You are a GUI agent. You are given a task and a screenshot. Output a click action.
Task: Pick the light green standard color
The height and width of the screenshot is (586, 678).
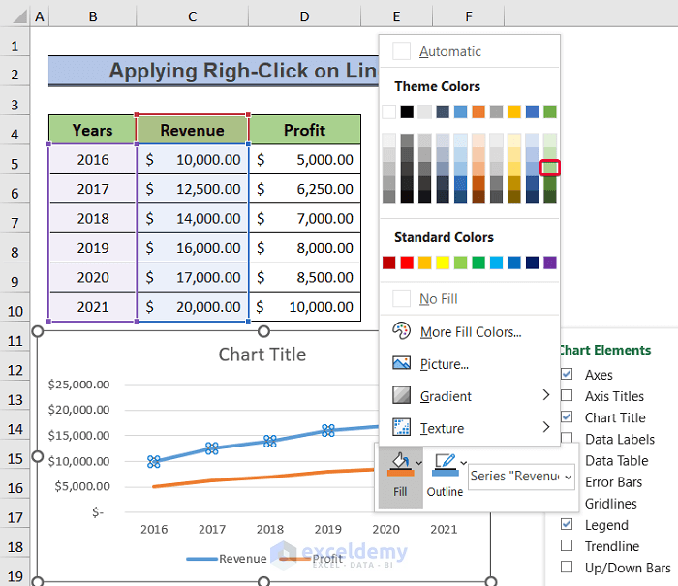pos(460,262)
